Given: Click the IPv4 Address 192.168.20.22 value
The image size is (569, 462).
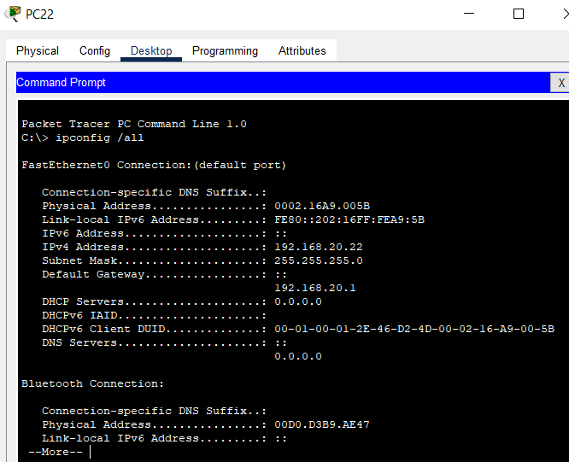Looking at the screenshot, I should (x=319, y=247).
